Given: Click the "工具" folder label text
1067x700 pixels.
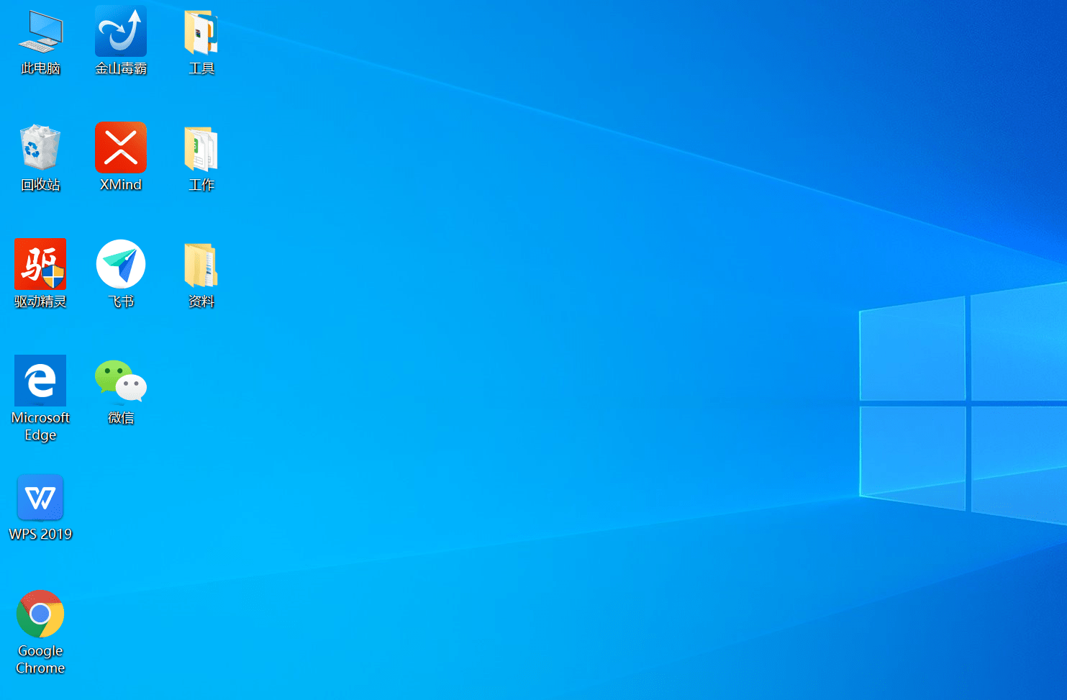Looking at the screenshot, I should (x=201, y=68).
